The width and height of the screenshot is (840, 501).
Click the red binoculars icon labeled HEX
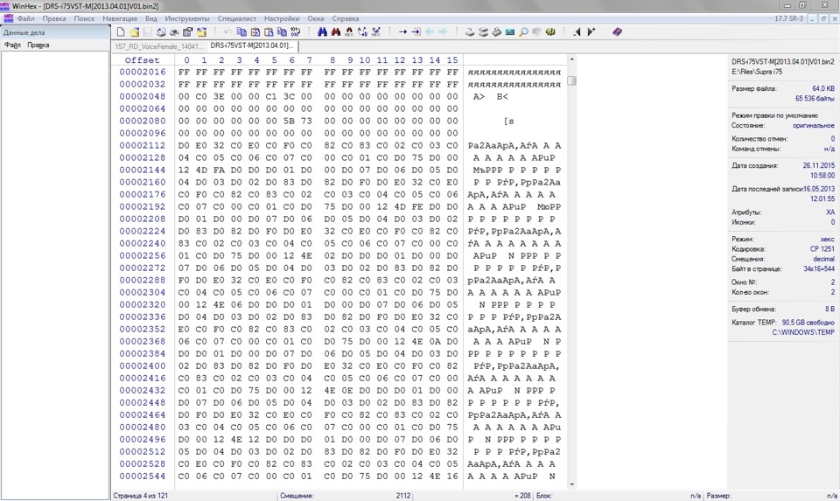pos(349,32)
